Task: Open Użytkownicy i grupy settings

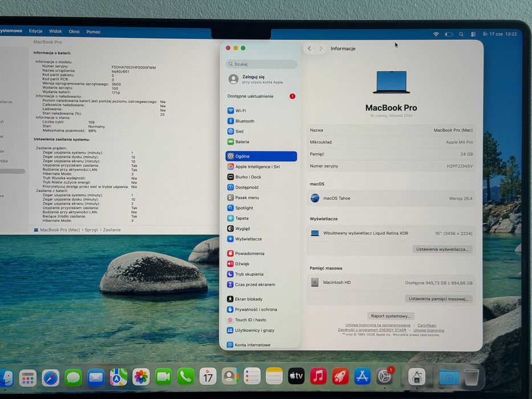Action: [x=261, y=330]
